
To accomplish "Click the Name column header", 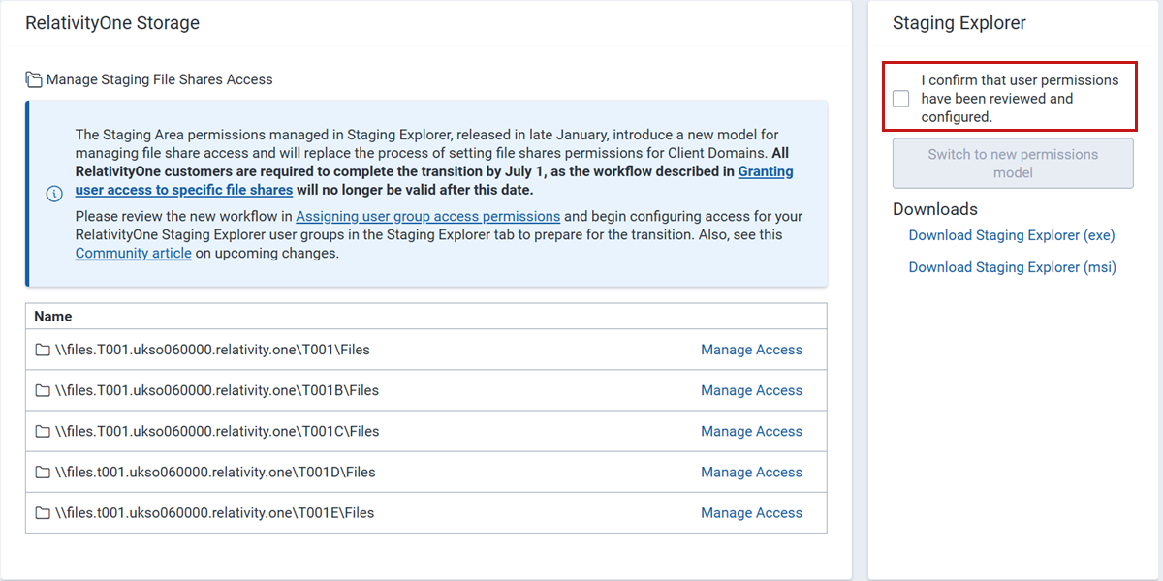I will click(x=426, y=317).
